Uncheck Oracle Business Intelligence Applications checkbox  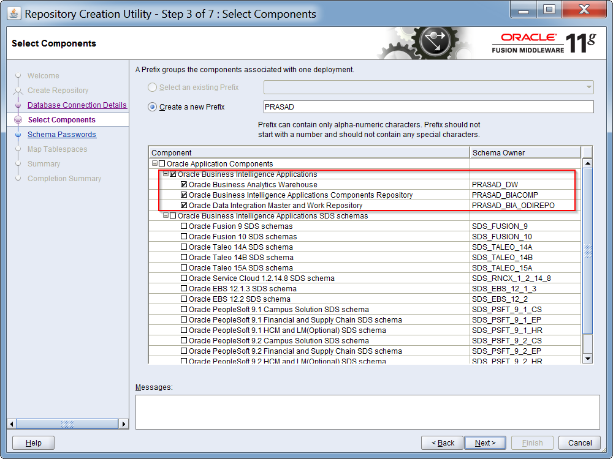[x=173, y=174]
